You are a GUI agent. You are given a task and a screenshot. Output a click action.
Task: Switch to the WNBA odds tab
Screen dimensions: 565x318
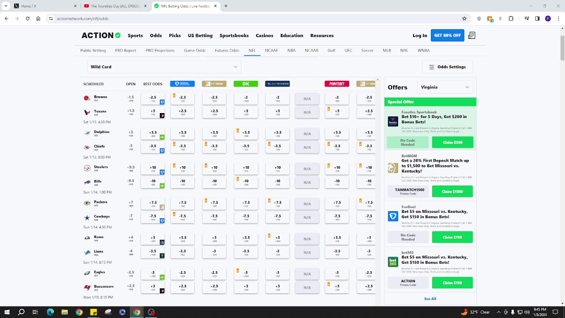tap(423, 50)
